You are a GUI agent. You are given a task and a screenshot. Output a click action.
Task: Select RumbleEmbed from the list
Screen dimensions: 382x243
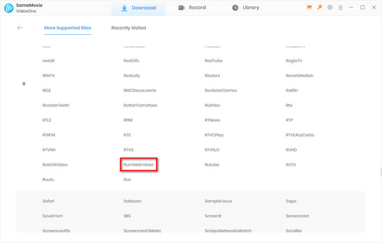[x=139, y=165]
